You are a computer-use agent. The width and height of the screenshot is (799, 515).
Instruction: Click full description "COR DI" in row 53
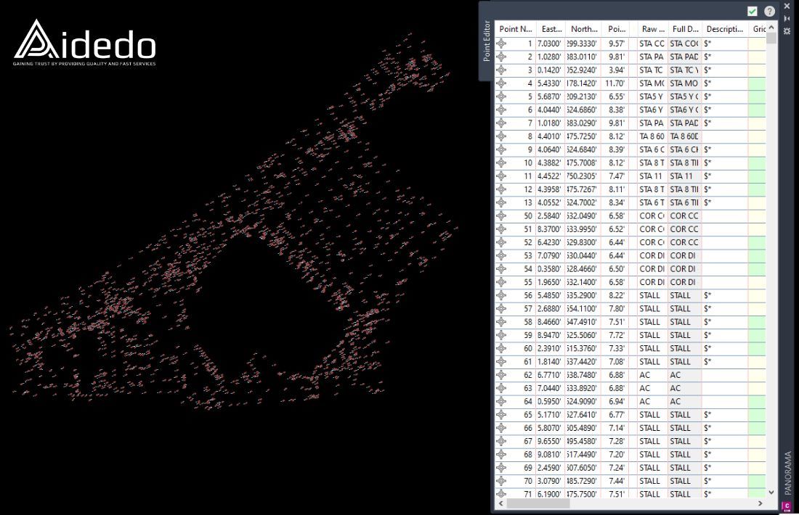[686, 255]
